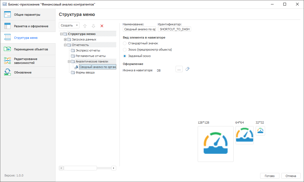The width and height of the screenshot is (304, 182).
Task: Collapse the root Структура меню node
Action: pos(62,34)
